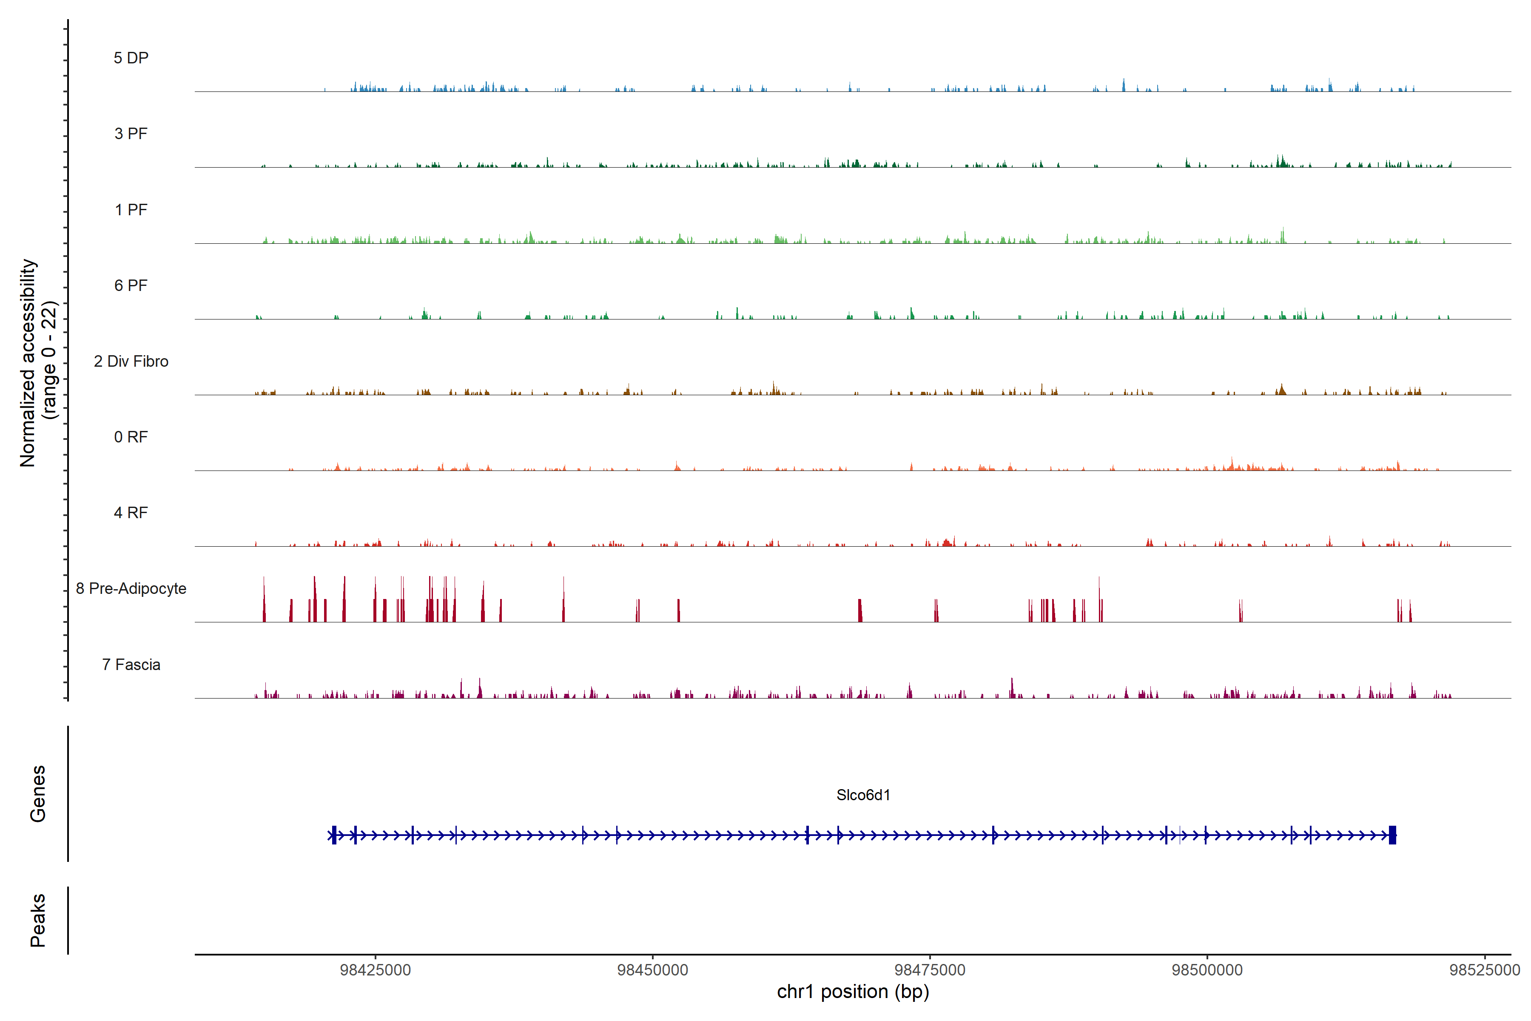
Task: Select the 8 Pre-Adipocyte track label
Action: (x=131, y=589)
